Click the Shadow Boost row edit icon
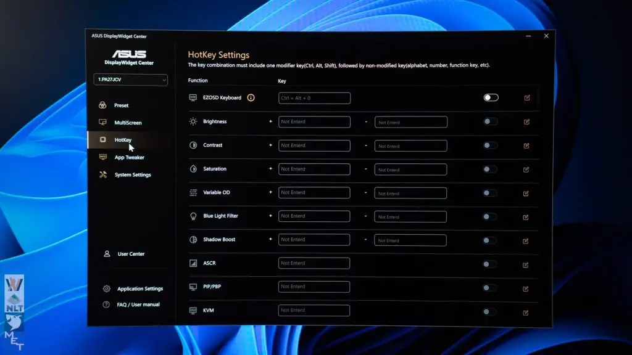Screen dimensions: 632x355 [x=526, y=241]
